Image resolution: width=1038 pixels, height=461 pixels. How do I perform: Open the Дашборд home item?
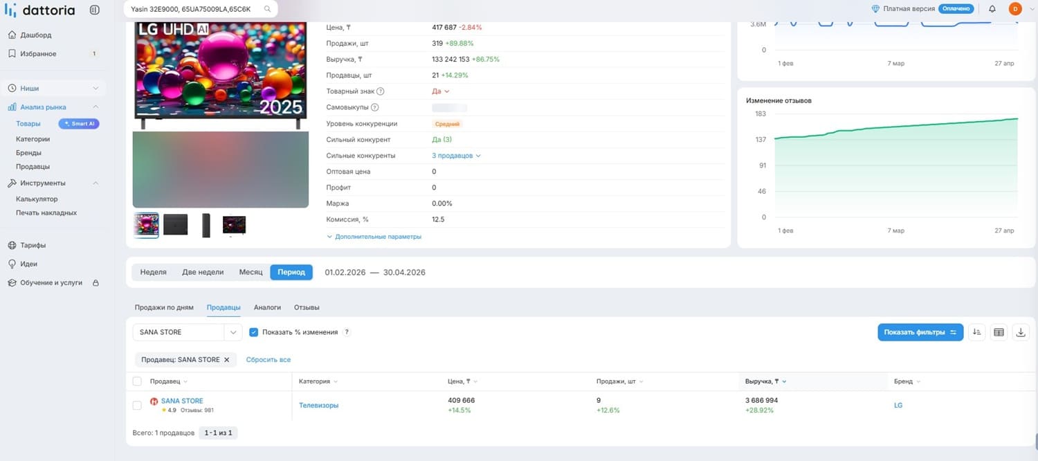[x=36, y=35]
